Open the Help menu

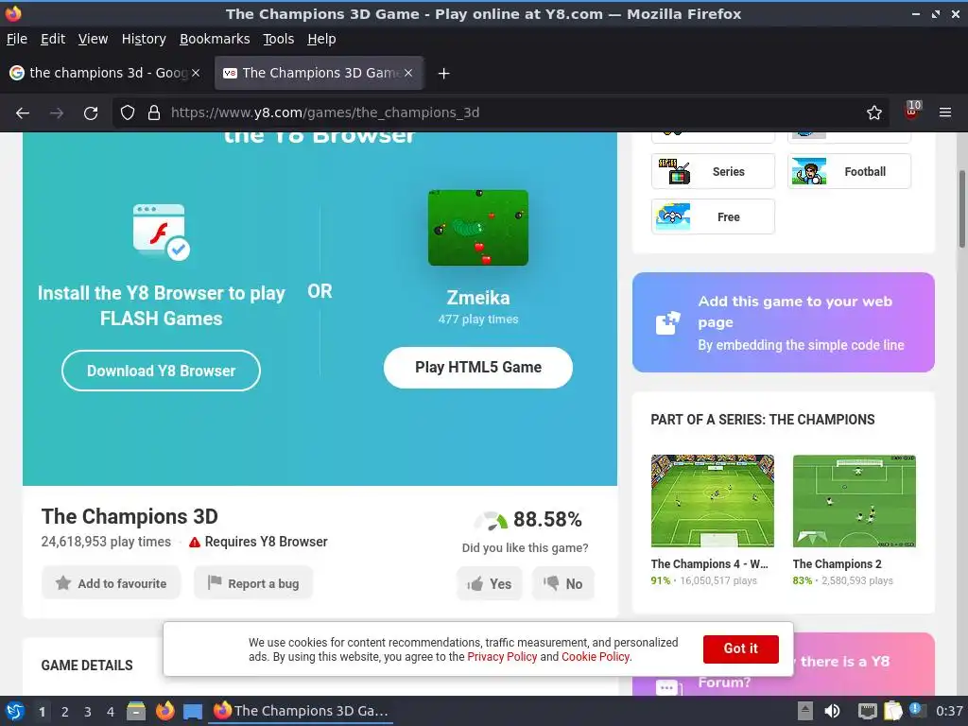click(321, 39)
